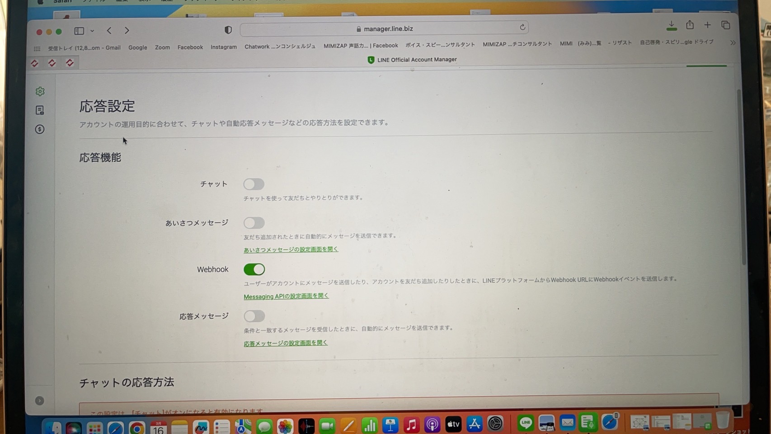771x434 pixels.
Task: Open the Share button in Safari
Action: (690, 25)
